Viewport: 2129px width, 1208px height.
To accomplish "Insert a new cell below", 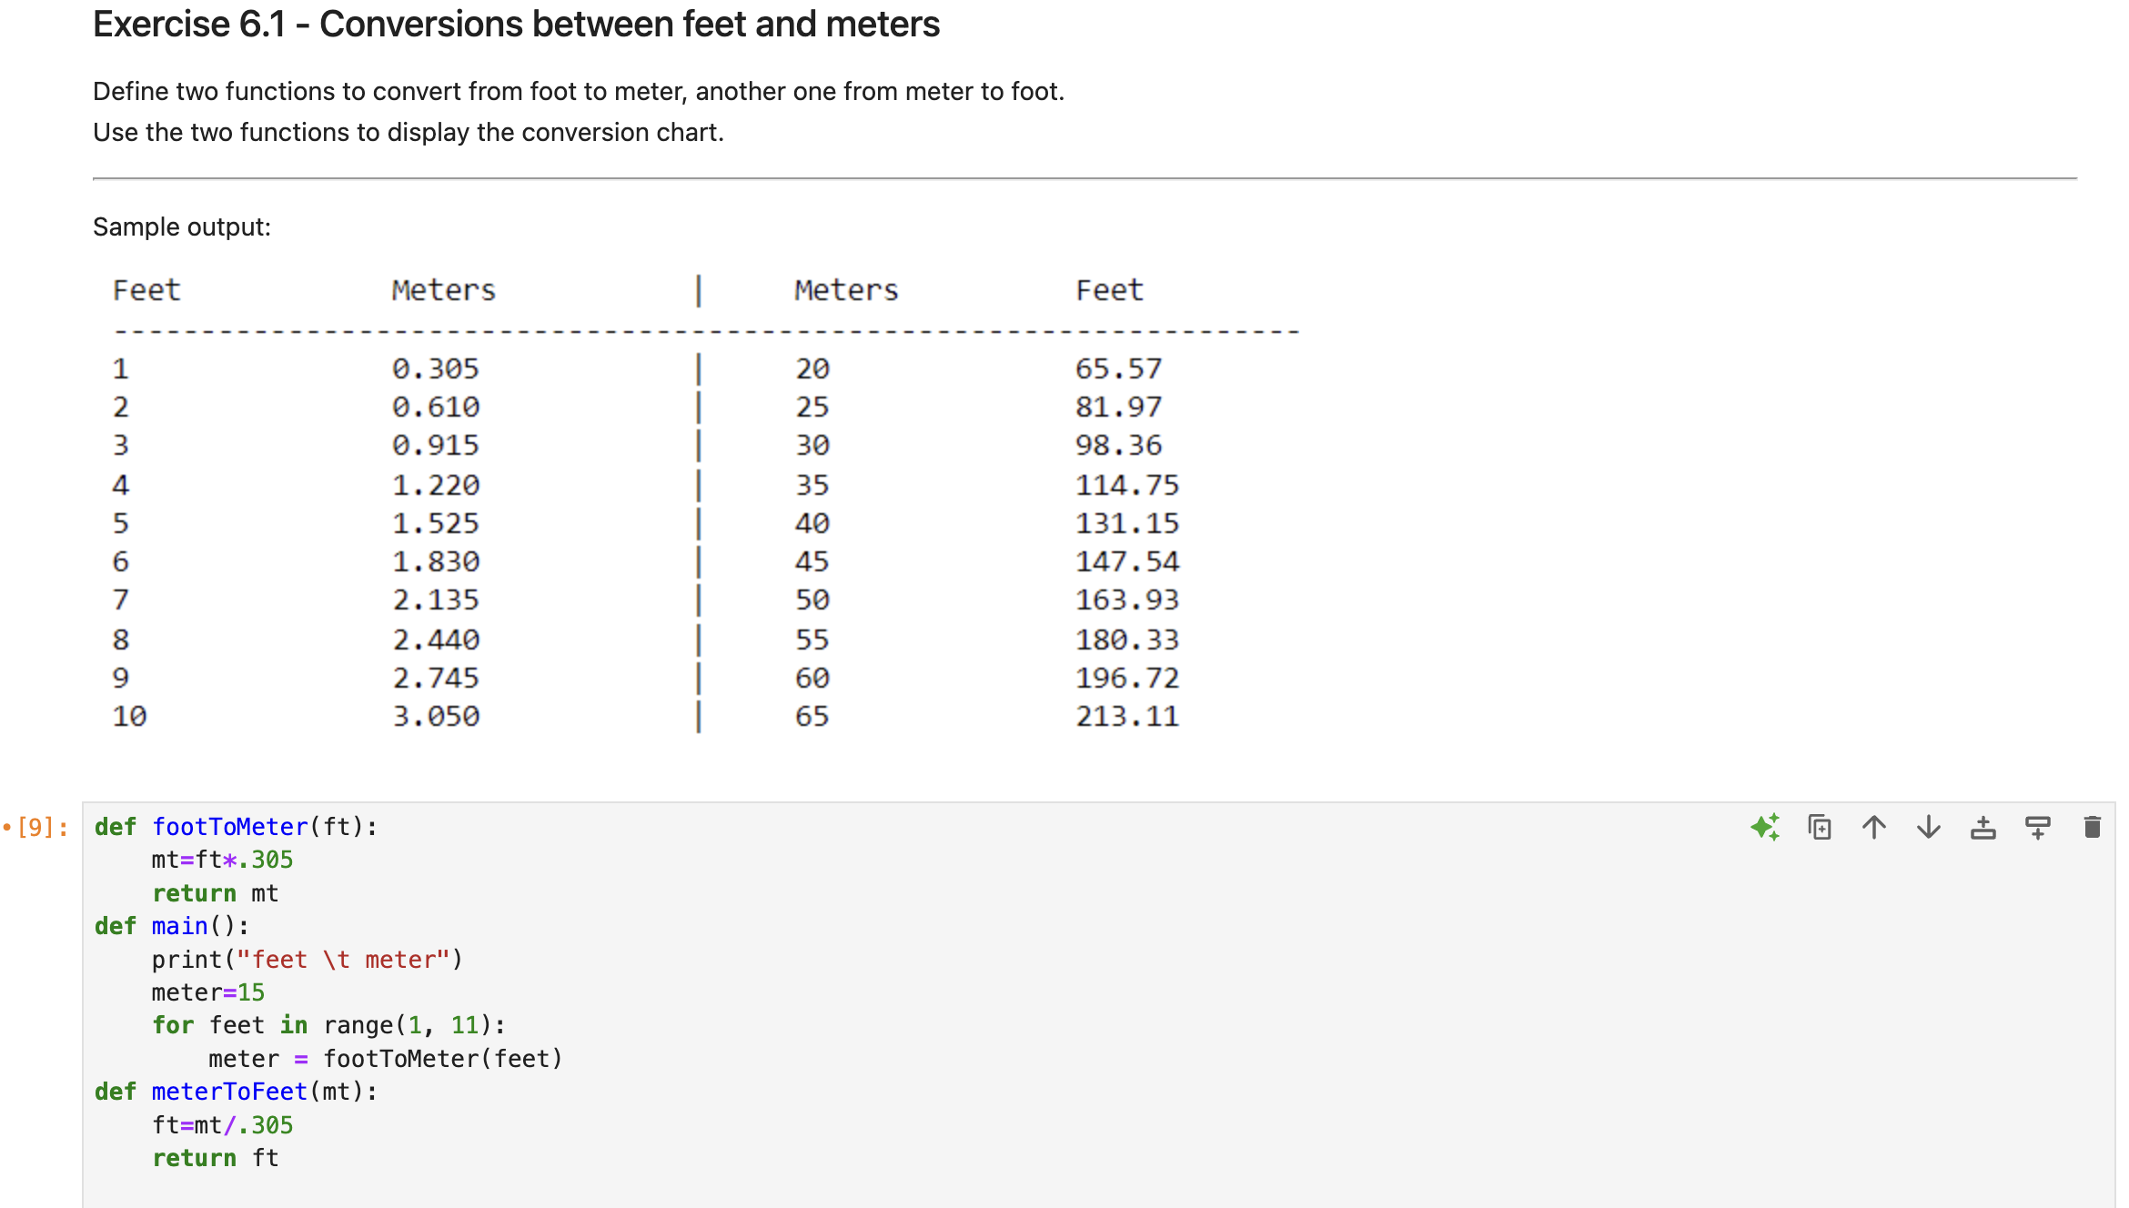I will 2038,828.
